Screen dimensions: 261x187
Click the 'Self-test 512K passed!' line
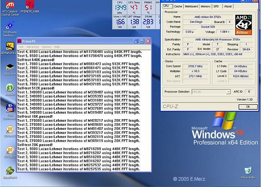(36, 88)
